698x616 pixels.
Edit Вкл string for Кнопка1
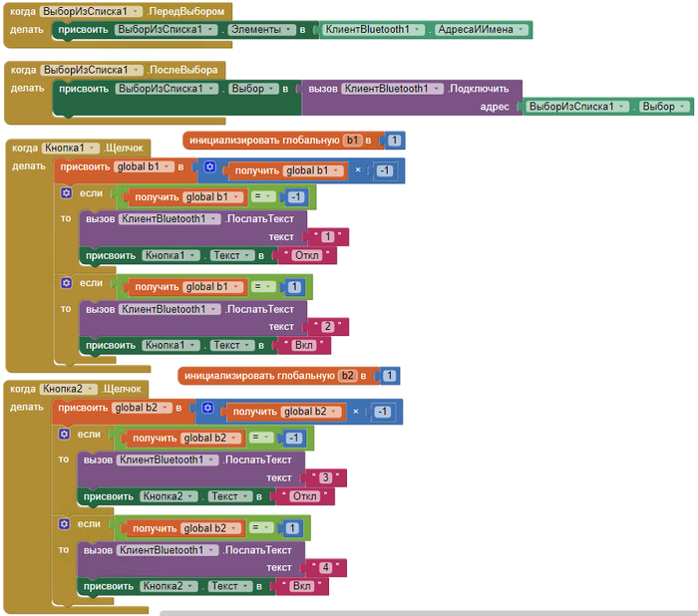coord(304,346)
